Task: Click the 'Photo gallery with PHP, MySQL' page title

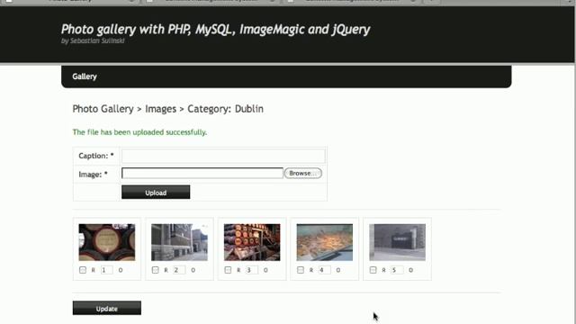Action: [215, 30]
